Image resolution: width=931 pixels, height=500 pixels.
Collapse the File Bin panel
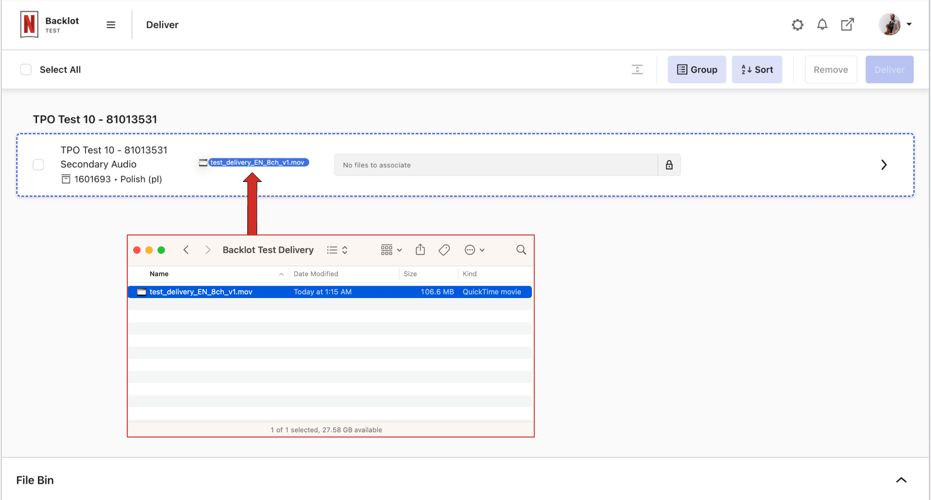[901, 480]
